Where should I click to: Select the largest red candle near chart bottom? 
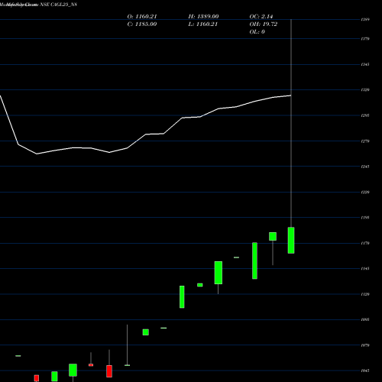(x=109, y=371)
